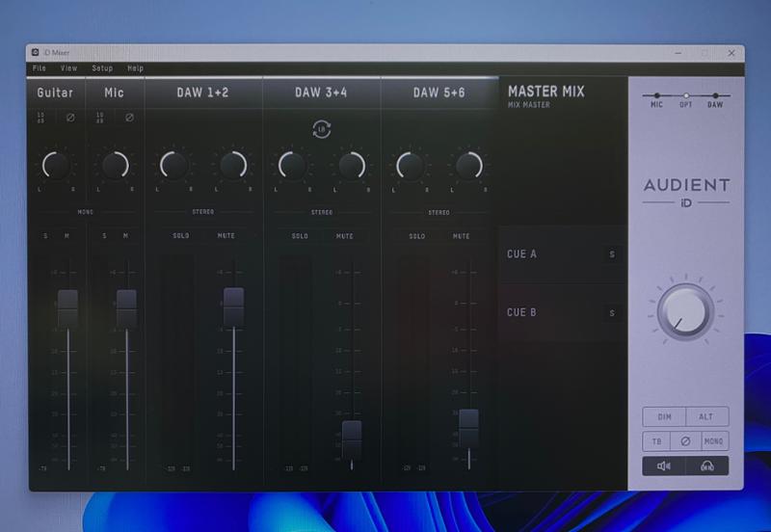
Task: Invert phase on the Mic channel
Action: click(129, 118)
